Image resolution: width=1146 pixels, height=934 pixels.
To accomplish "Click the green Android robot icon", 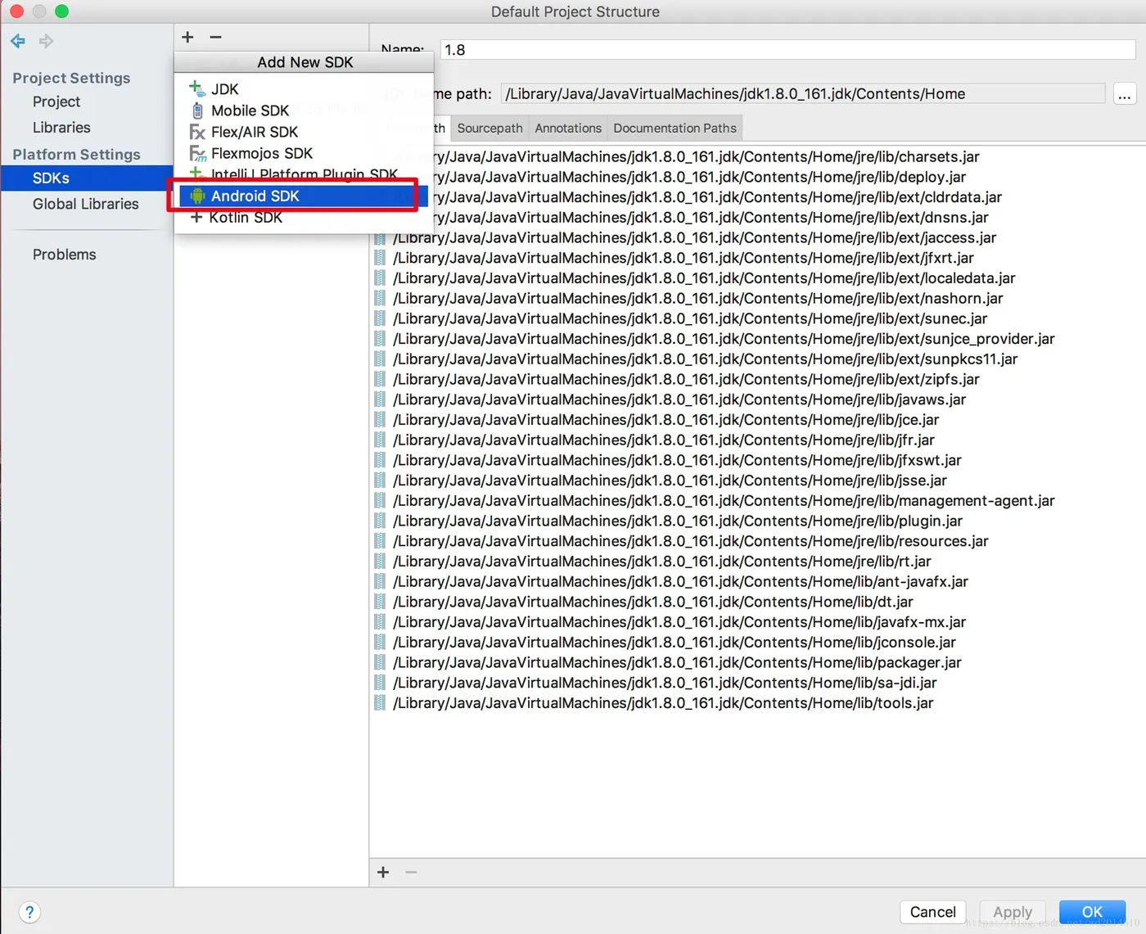I will tap(197, 196).
